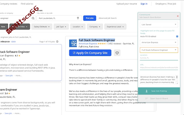Click the location pin icon in Where field
Viewport: 184px width, 115px height.
pos(78,18)
